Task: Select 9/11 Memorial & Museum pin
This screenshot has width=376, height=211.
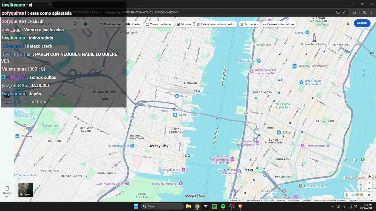Action: click(239, 171)
